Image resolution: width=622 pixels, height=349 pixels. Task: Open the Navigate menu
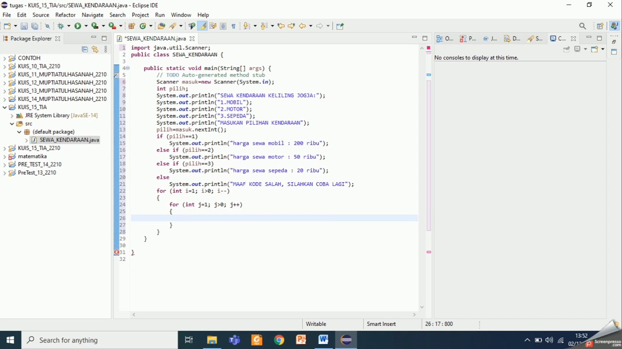(92, 15)
